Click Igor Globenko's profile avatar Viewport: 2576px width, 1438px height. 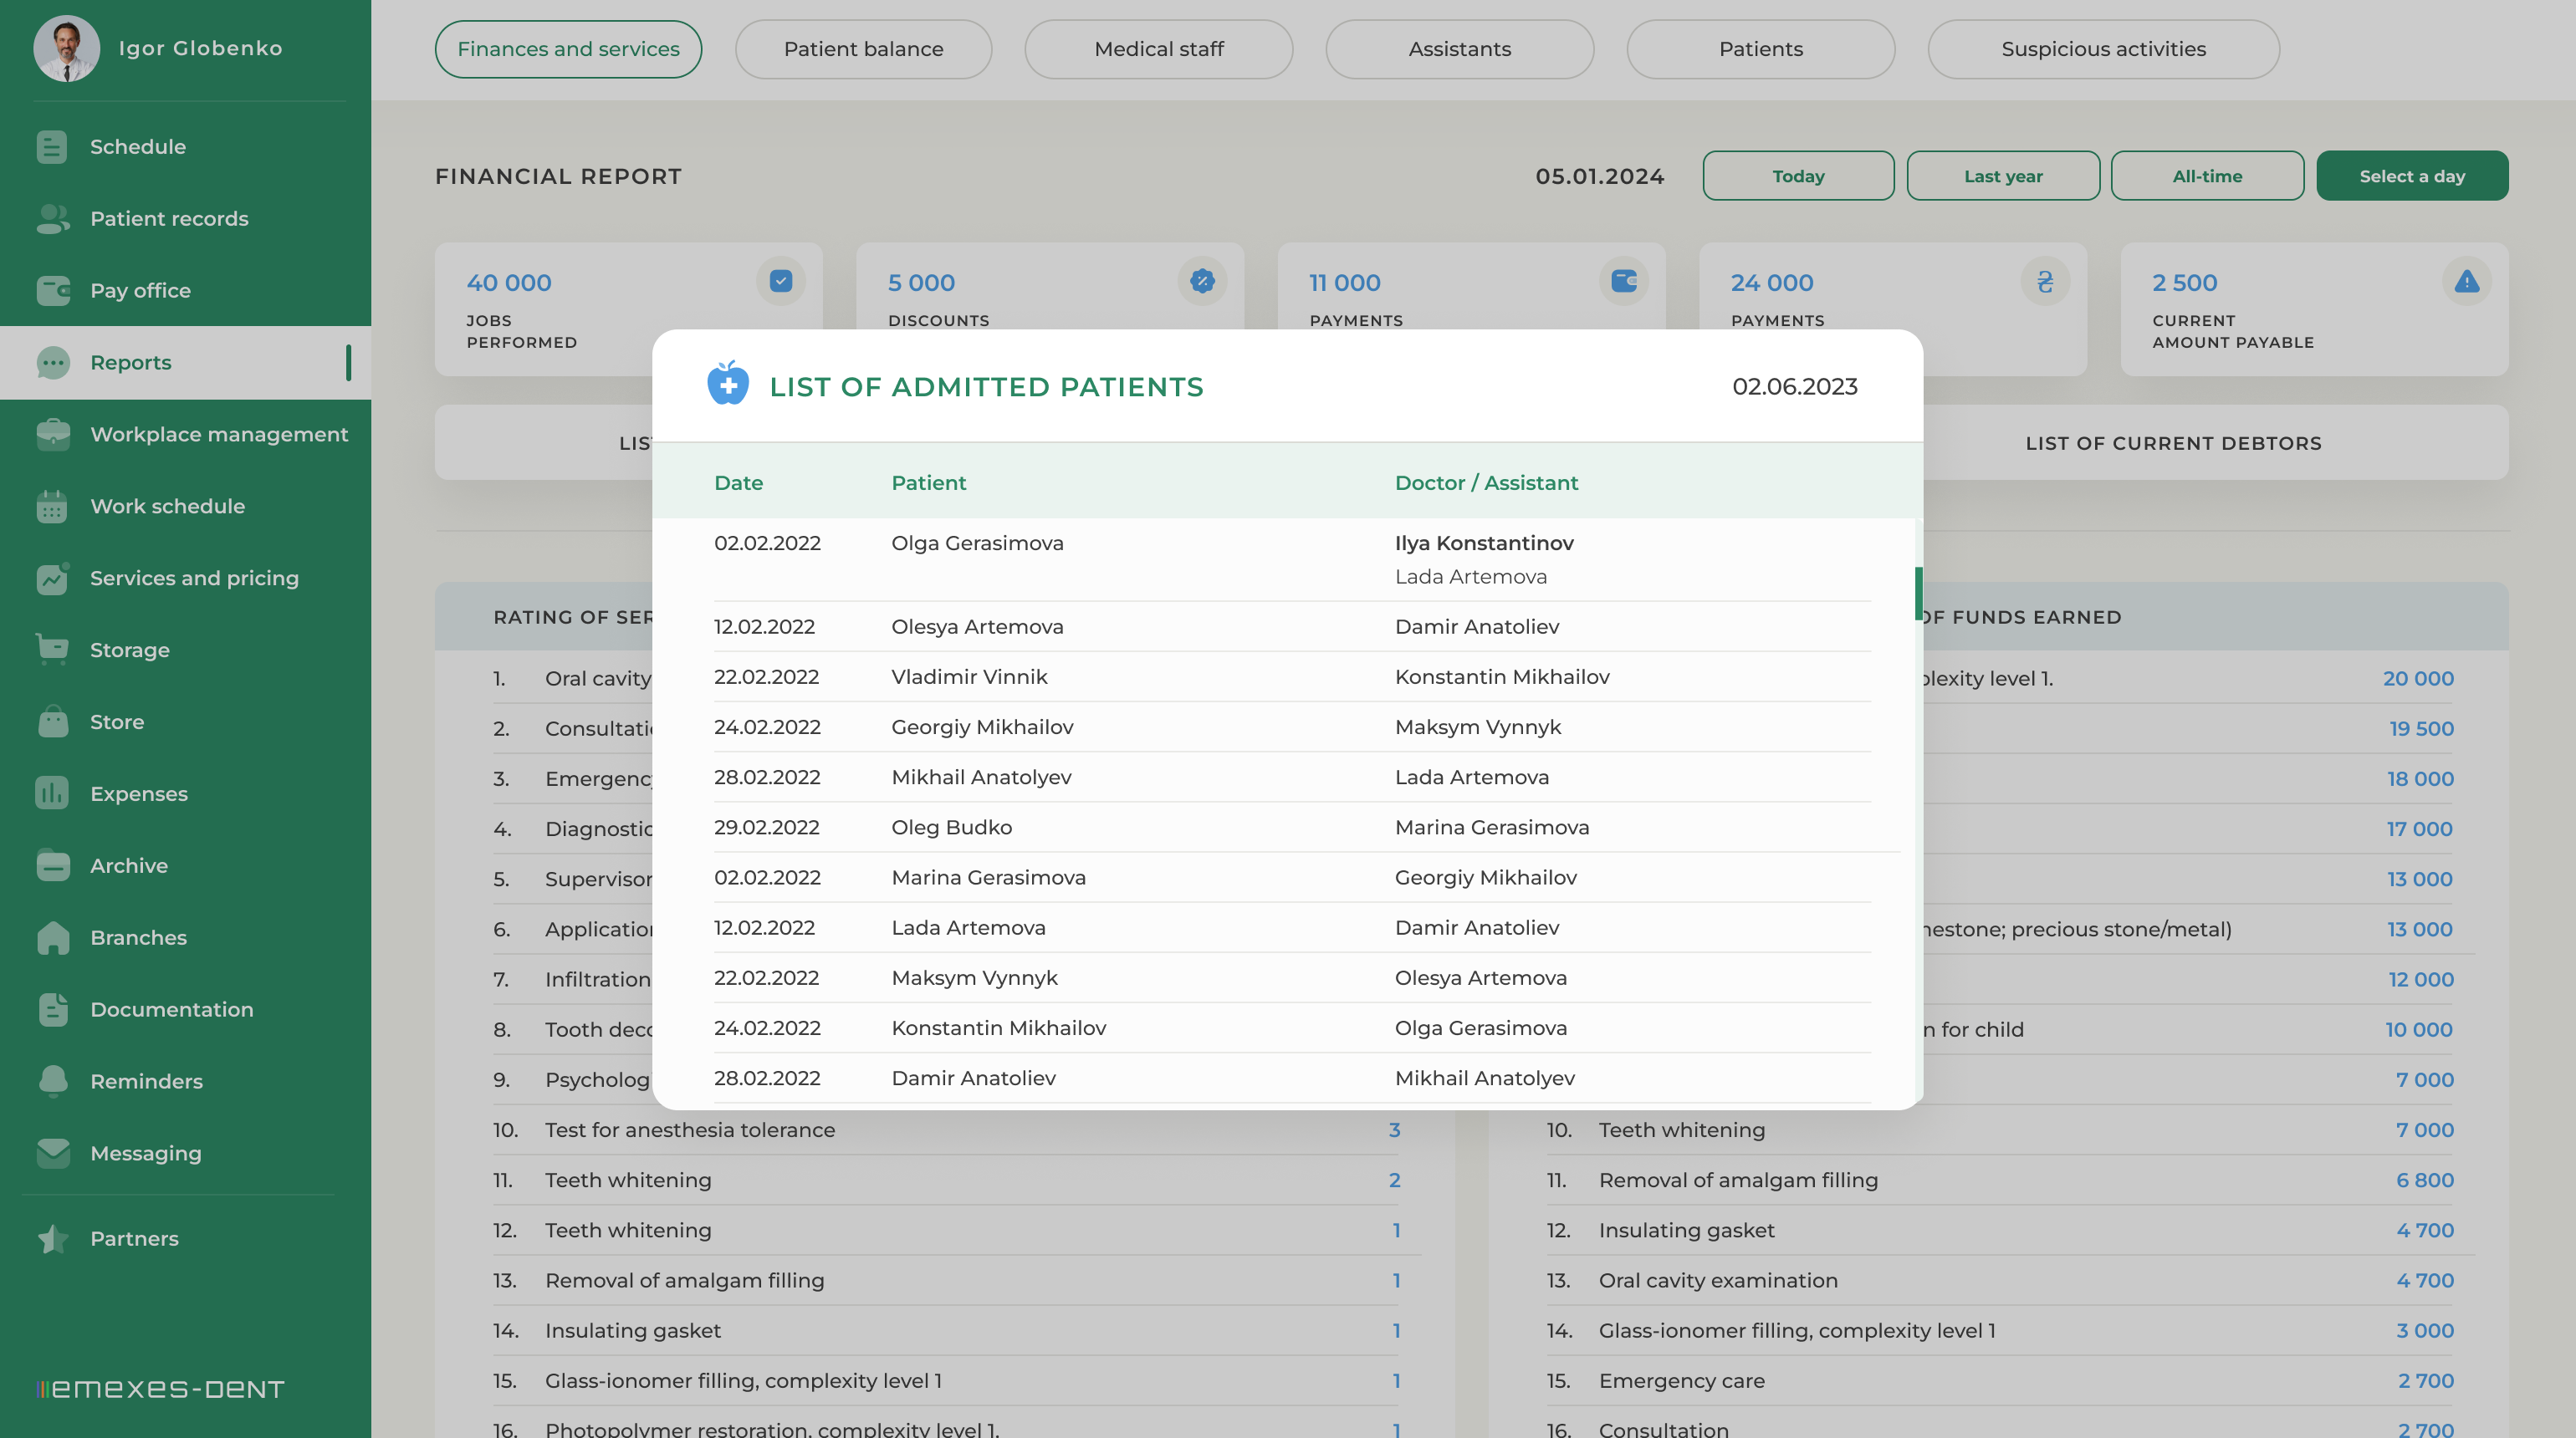click(66, 48)
